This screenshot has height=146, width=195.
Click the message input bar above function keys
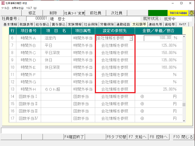97,131
